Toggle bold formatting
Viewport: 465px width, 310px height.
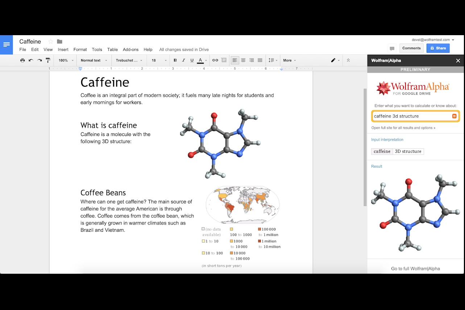175,60
